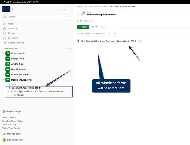
Task: Open Join Community link
Action: pos(9,124)
